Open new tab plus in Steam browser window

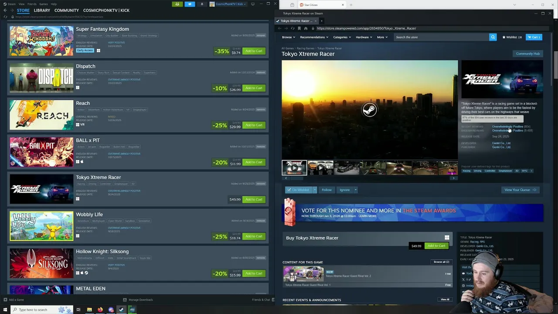pyautogui.click(x=322, y=21)
